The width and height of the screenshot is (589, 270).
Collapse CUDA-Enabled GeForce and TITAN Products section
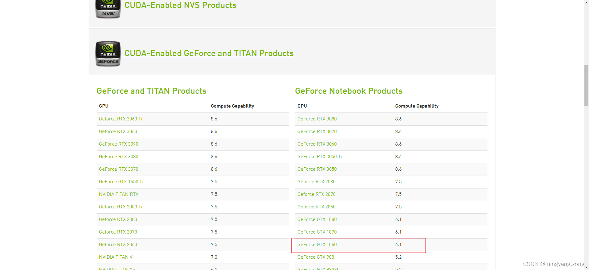pos(209,53)
